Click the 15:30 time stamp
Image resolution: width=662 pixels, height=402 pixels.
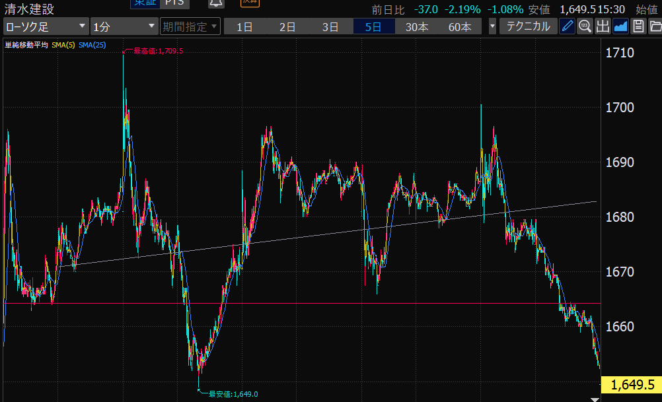click(611, 9)
